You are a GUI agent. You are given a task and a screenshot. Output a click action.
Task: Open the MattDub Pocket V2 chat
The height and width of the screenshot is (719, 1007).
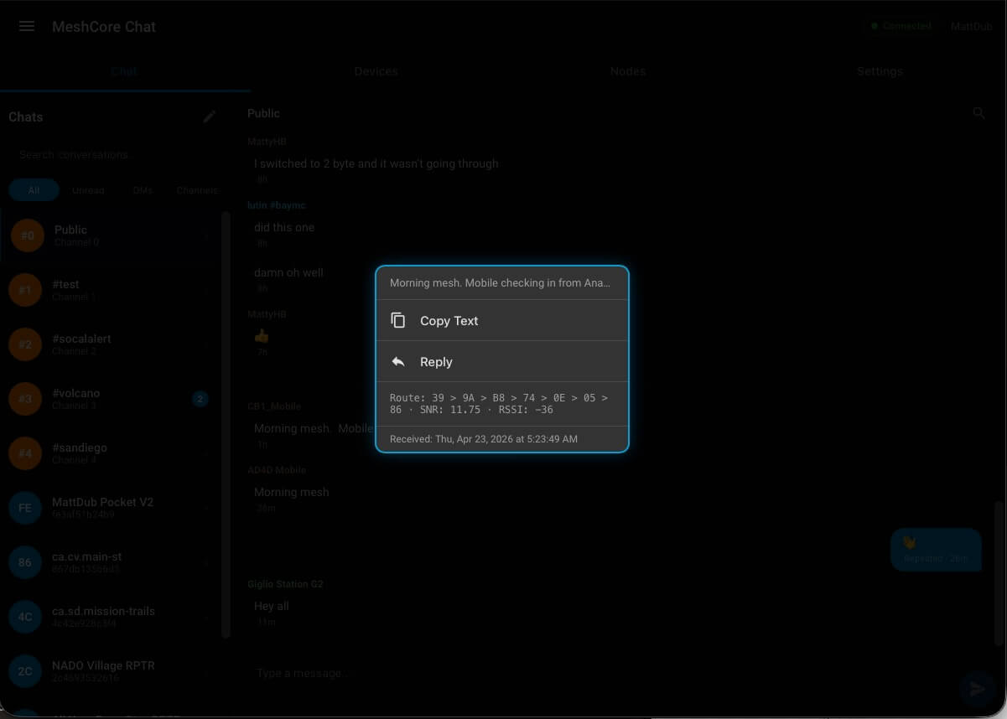click(x=109, y=508)
